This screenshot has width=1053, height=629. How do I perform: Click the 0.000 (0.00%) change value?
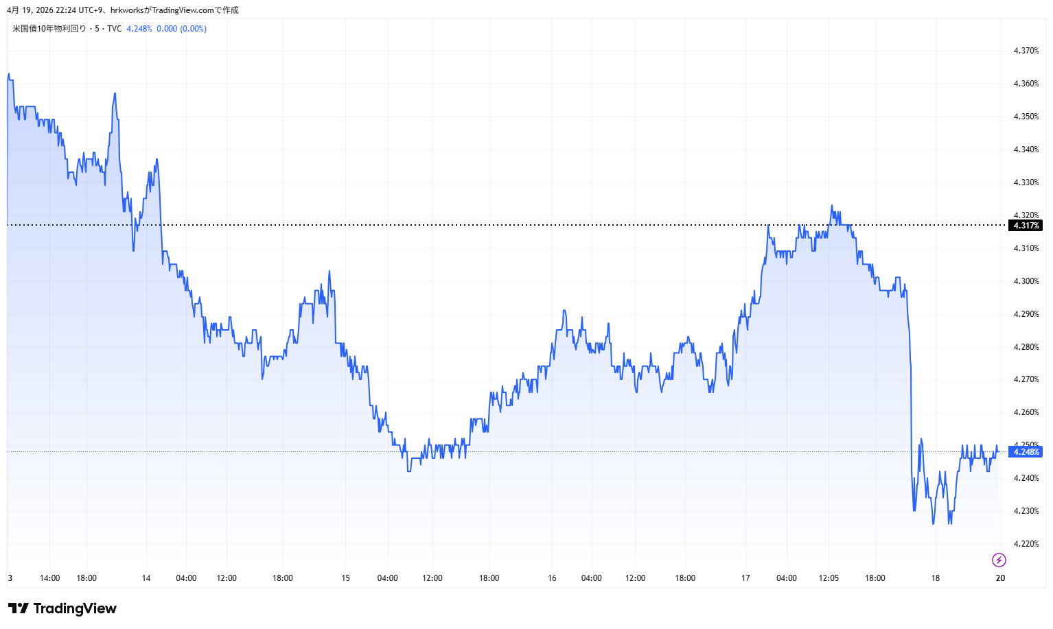click(x=181, y=29)
